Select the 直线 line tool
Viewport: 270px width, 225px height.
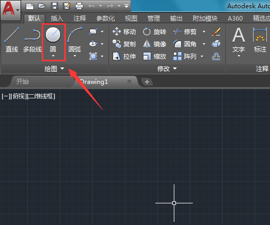[x=11, y=40]
